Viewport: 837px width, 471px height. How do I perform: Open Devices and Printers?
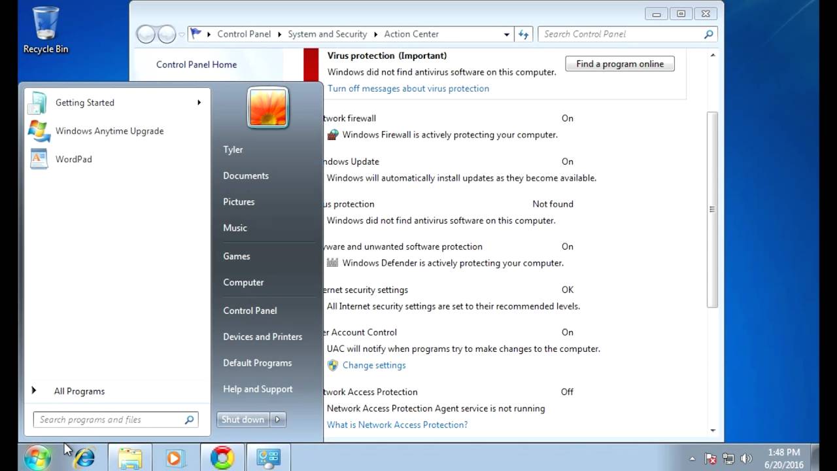pos(262,337)
